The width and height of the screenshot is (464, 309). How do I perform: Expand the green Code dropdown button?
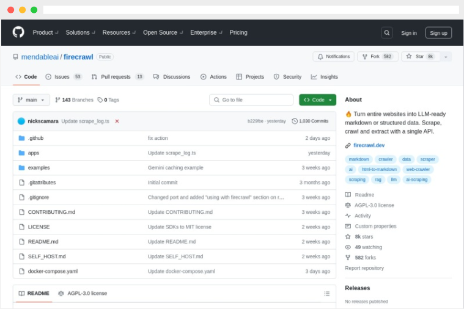[317, 100]
